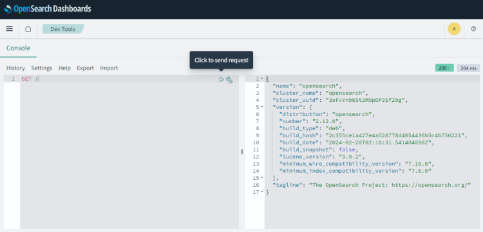Click the build_hash value
The width and height of the screenshot is (483, 232).
[394, 135]
